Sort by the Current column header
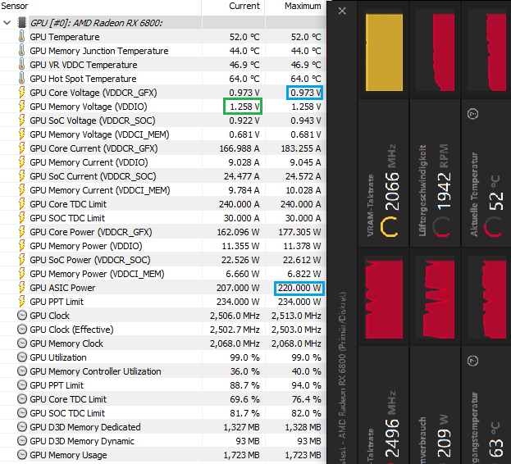Viewport: 511px width, 464px height. [x=244, y=6]
